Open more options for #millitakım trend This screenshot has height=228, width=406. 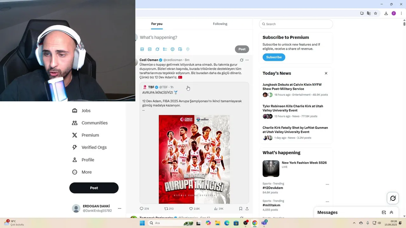[327, 202]
